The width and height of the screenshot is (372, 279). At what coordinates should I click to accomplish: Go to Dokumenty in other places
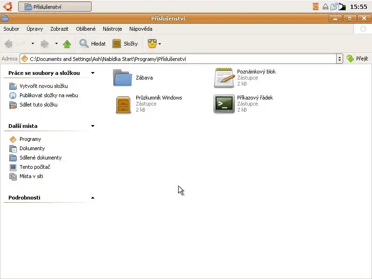tap(32, 148)
